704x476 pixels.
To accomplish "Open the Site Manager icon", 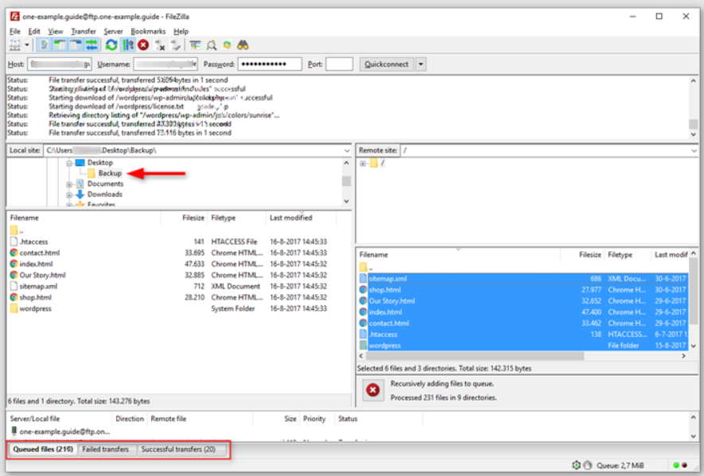I will [14, 45].
